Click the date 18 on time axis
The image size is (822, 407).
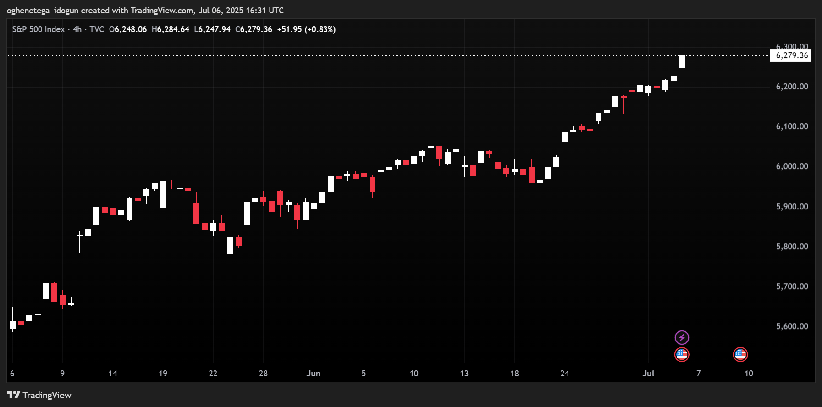pyautogui.click(x=514, y=374)
